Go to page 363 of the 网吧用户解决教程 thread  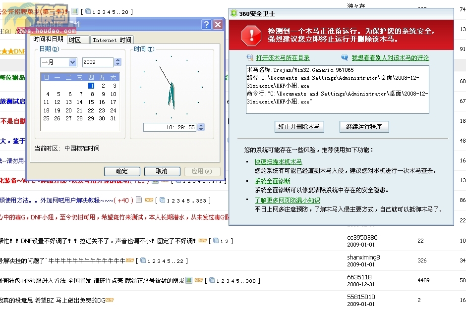[x=201, y=201]
